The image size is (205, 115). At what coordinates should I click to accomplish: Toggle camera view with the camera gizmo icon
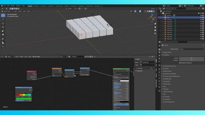pyautogui.click(x=155, y=30)
